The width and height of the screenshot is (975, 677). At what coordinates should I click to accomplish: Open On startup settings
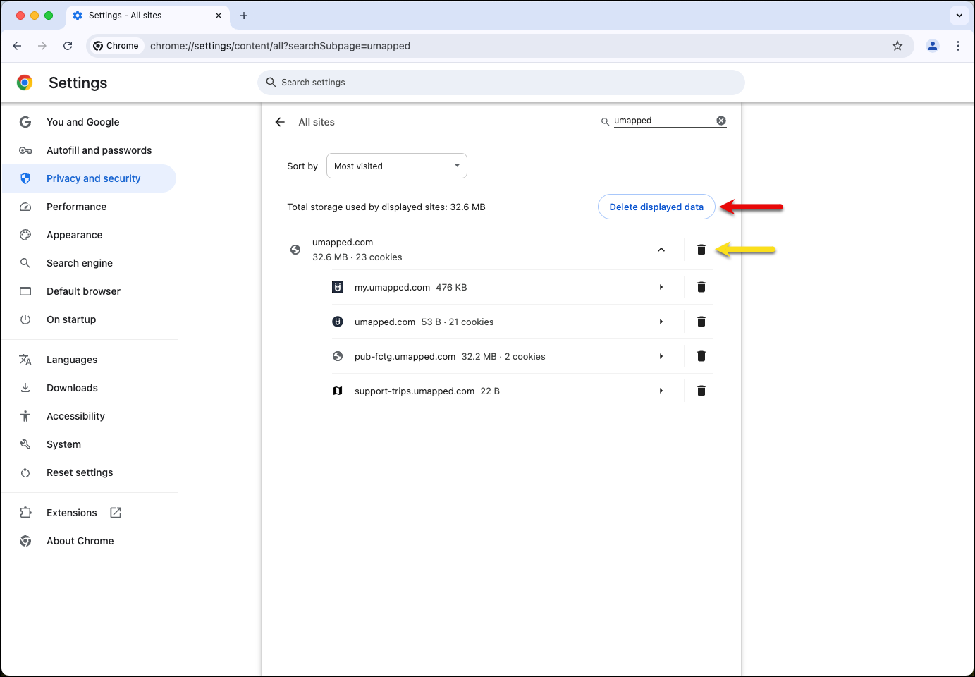89,319
